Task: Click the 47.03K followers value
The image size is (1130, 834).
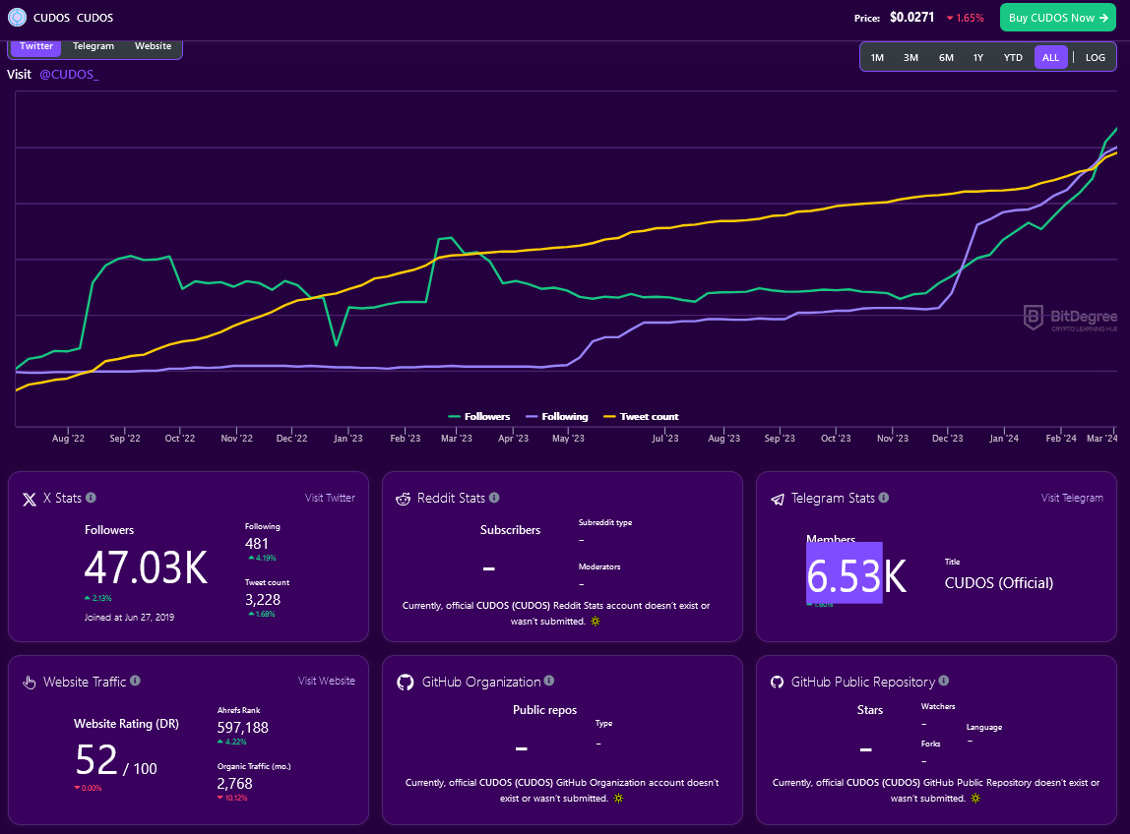Action: [x=146, y=567]
